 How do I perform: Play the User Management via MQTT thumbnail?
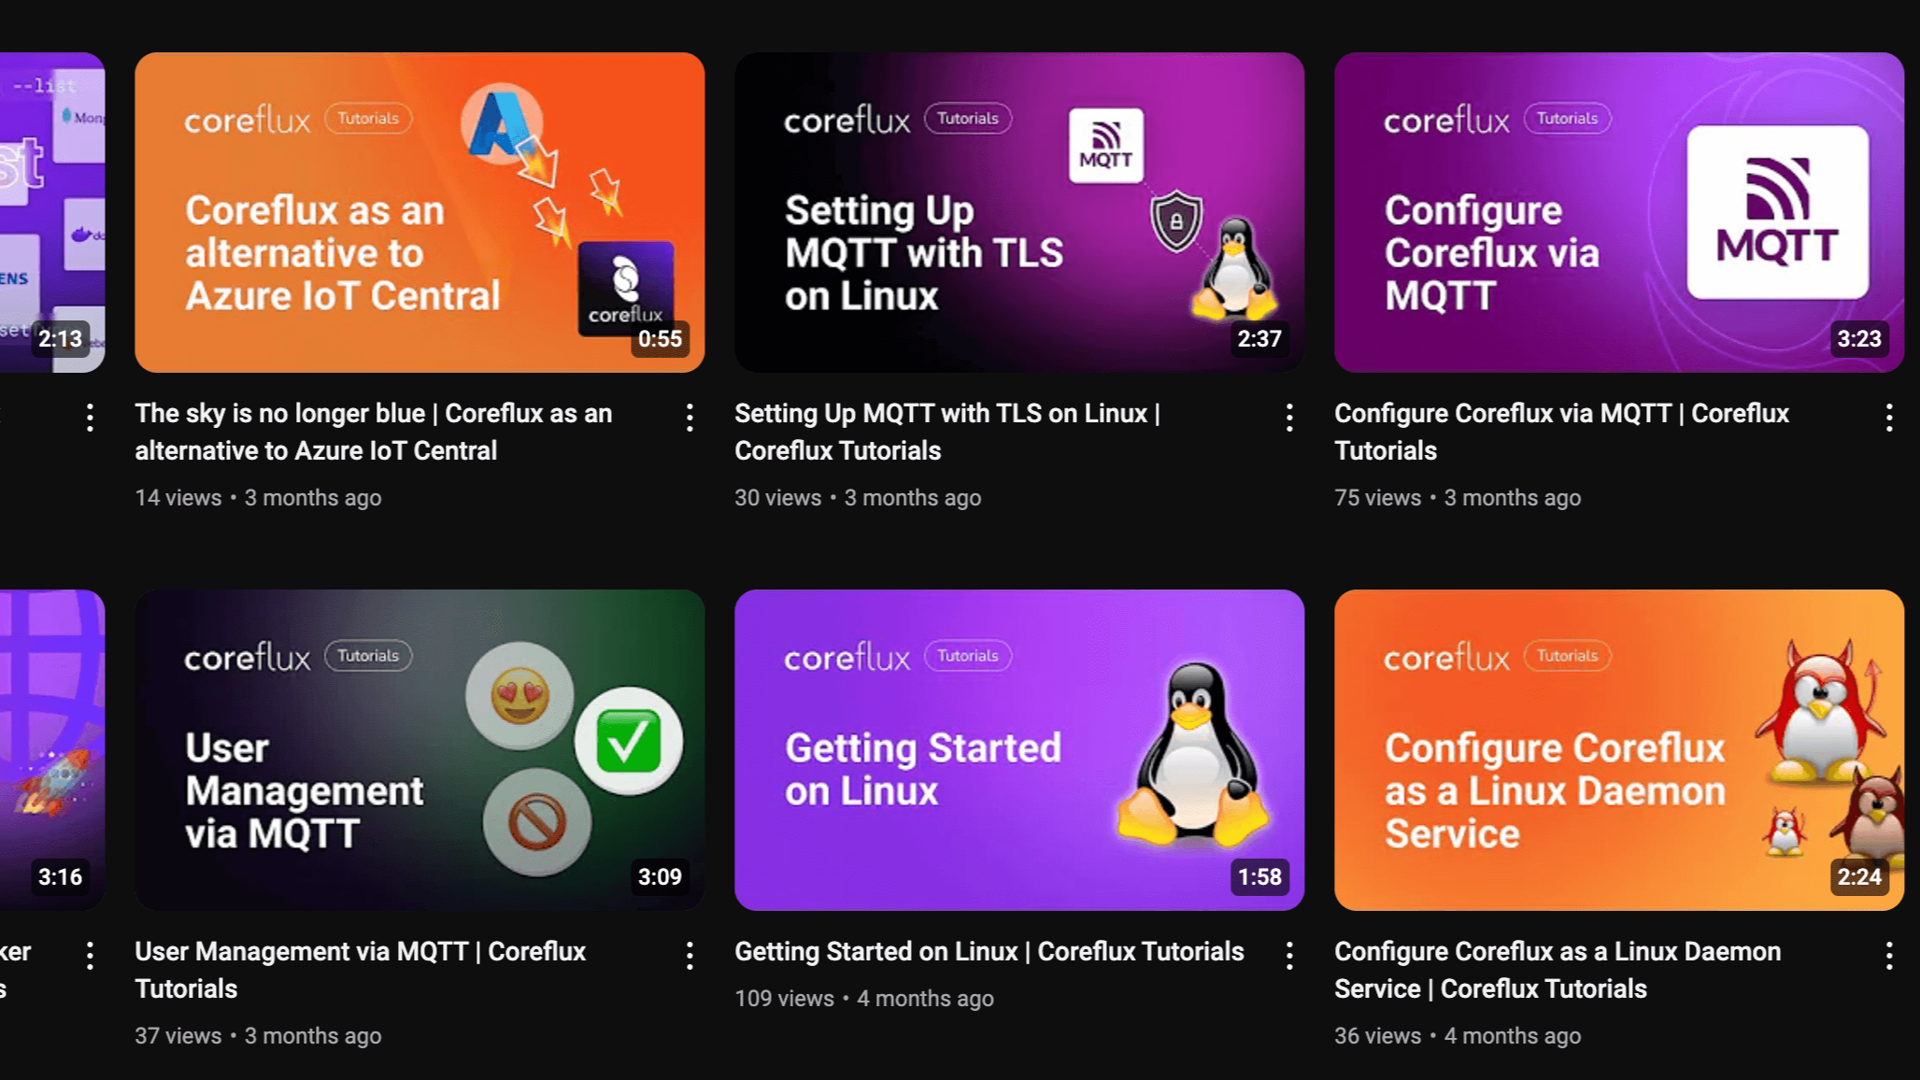click(420, 749)
